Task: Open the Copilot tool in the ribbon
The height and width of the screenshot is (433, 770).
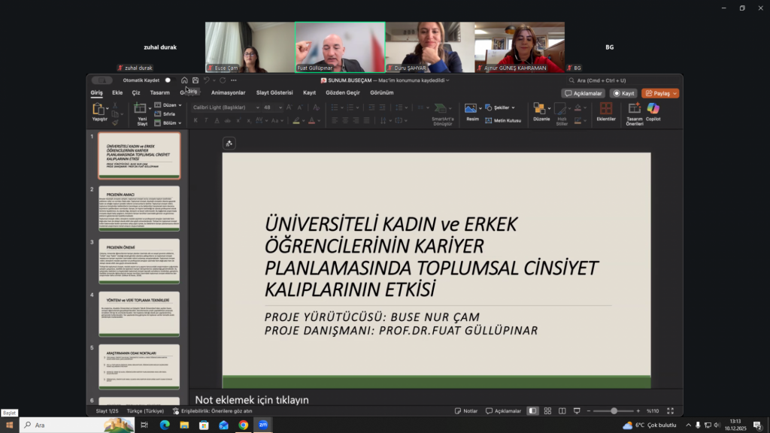Action: click(x=653, y=111)
